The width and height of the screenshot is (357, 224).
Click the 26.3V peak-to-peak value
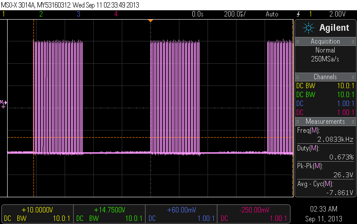point(343,175)
